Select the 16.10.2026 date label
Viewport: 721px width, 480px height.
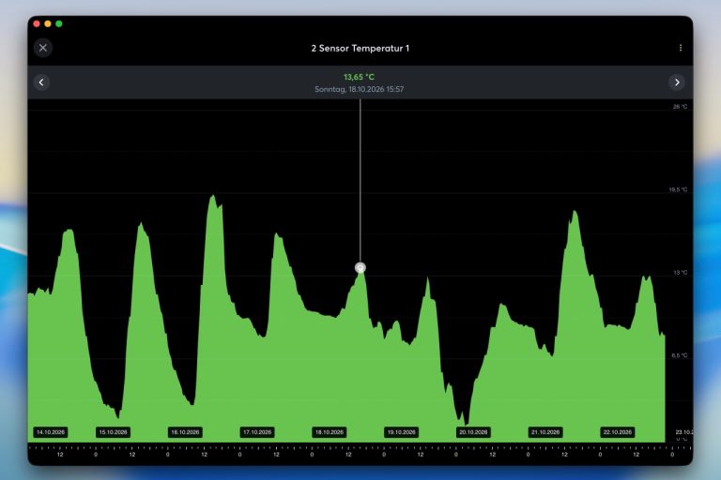185,432
